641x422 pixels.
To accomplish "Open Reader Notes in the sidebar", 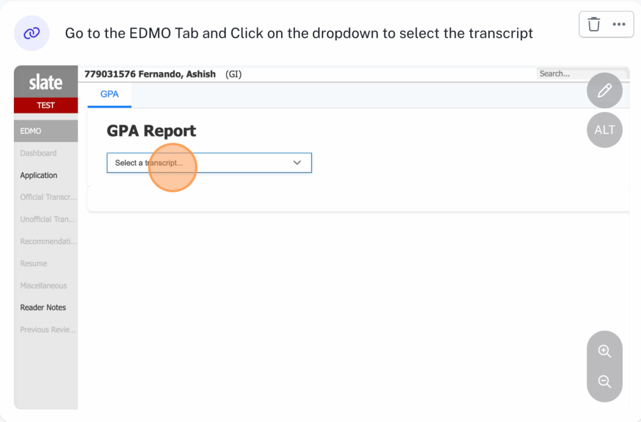I will (43, 307).
